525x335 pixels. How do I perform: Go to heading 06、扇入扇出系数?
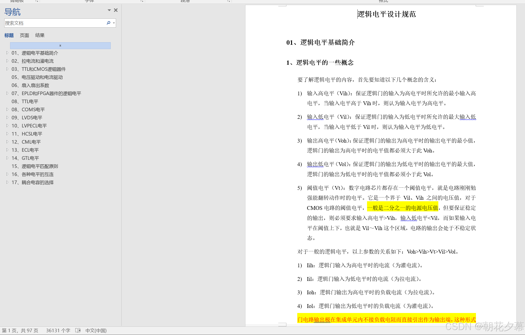click(30, 85)
